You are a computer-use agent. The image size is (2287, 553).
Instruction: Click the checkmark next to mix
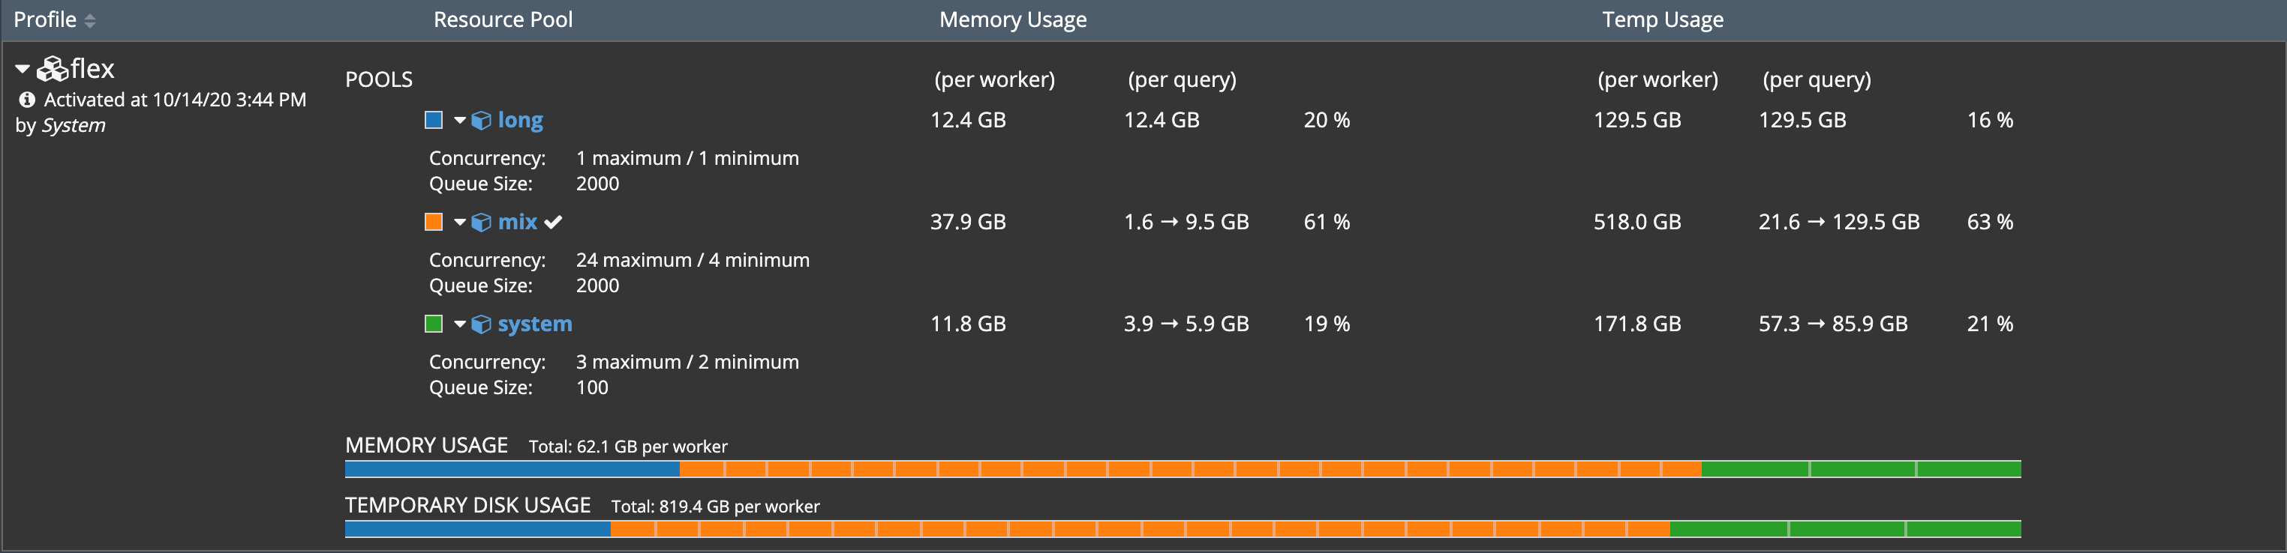pyautogui.click(x=553, y=223)
